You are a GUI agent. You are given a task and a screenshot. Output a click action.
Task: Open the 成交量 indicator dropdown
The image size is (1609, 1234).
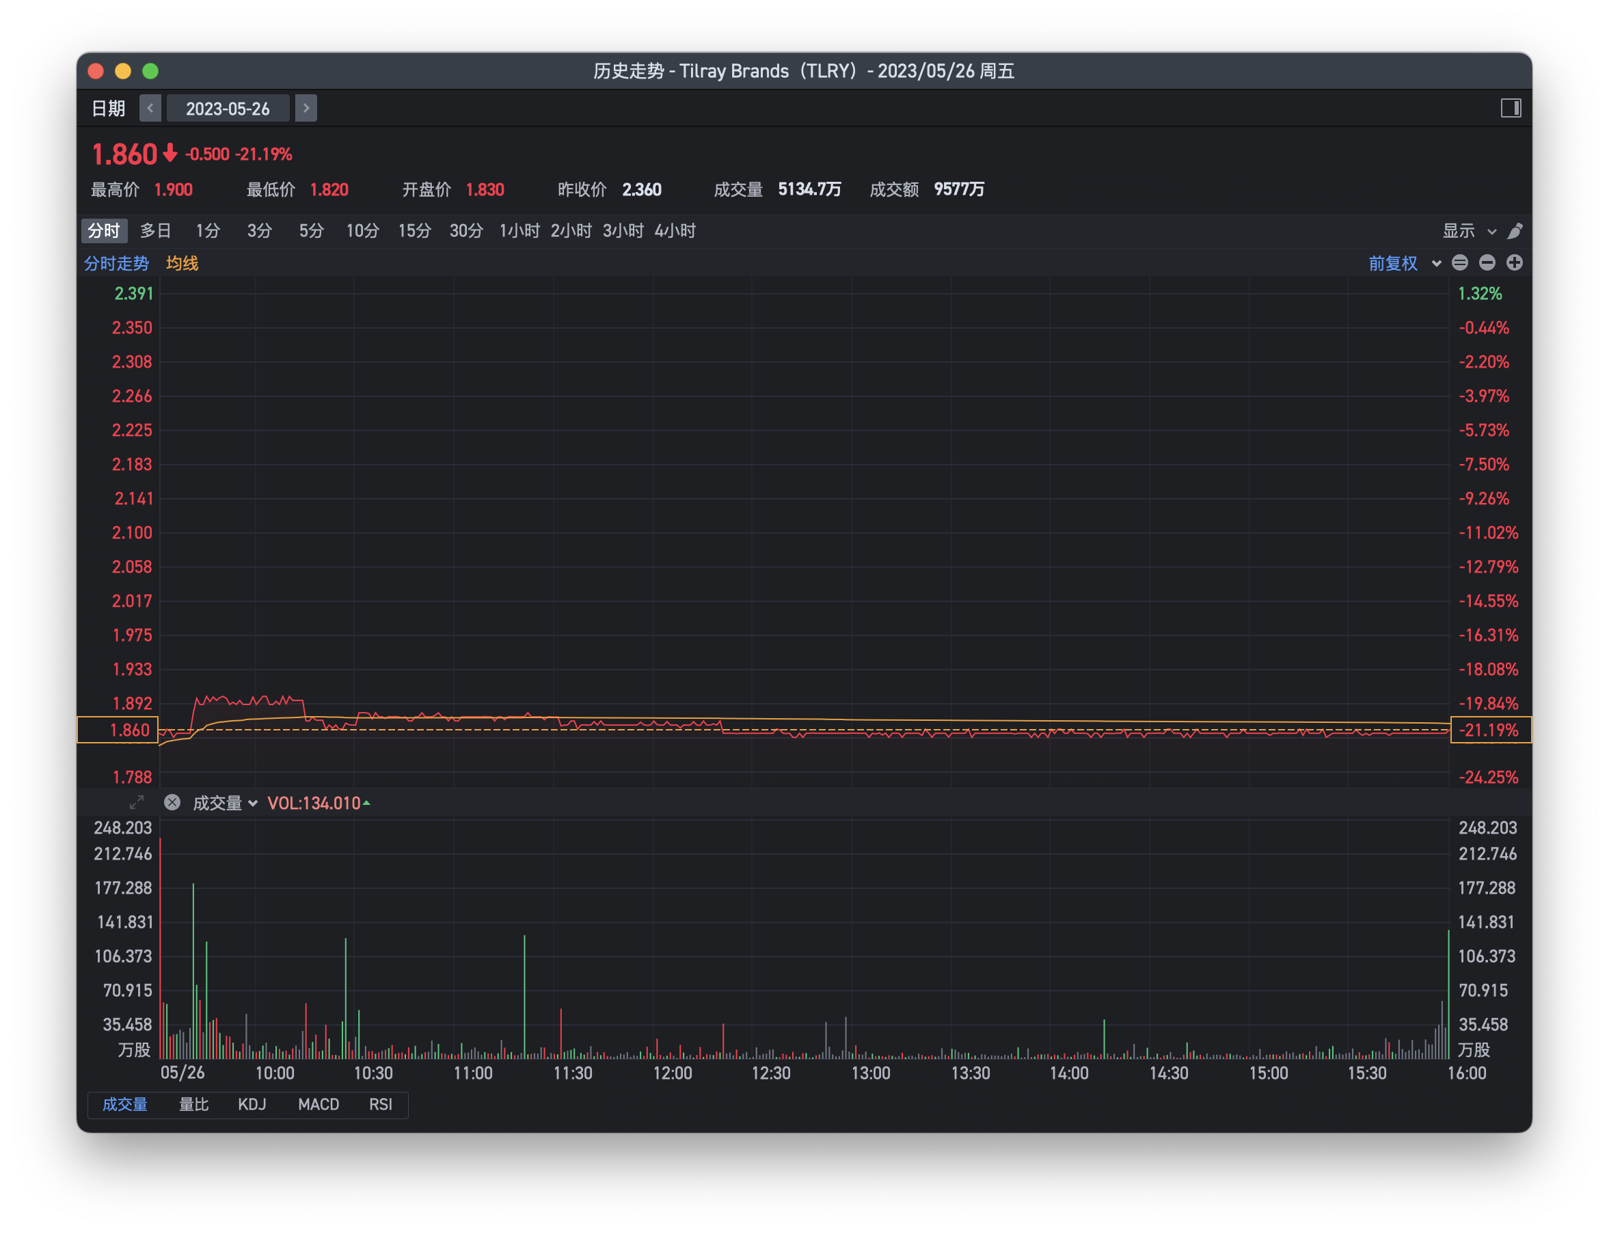225,804
